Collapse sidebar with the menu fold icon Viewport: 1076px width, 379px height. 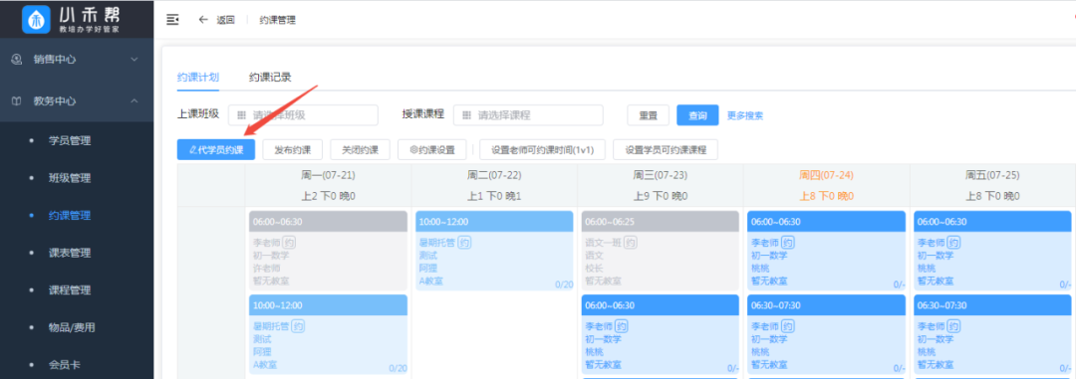[173, 19]
